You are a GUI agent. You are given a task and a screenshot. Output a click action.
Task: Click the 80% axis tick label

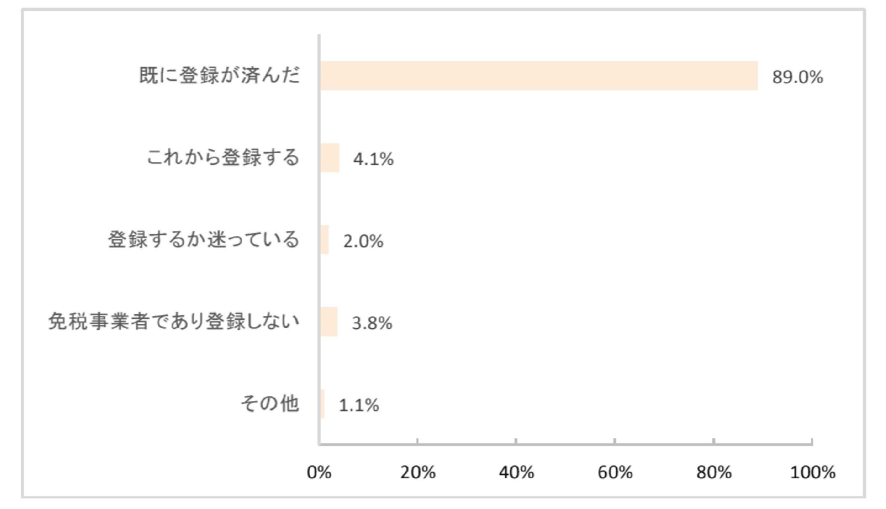pos(714,473)
